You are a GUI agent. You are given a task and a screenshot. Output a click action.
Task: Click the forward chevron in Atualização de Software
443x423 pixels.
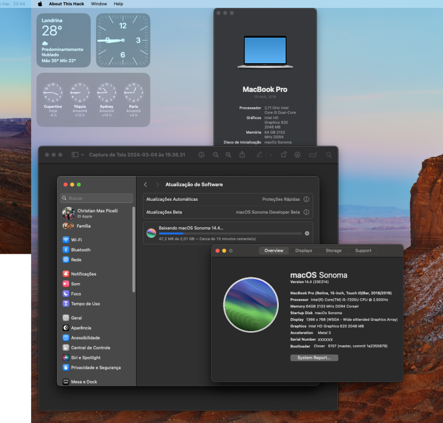point(157,184)
